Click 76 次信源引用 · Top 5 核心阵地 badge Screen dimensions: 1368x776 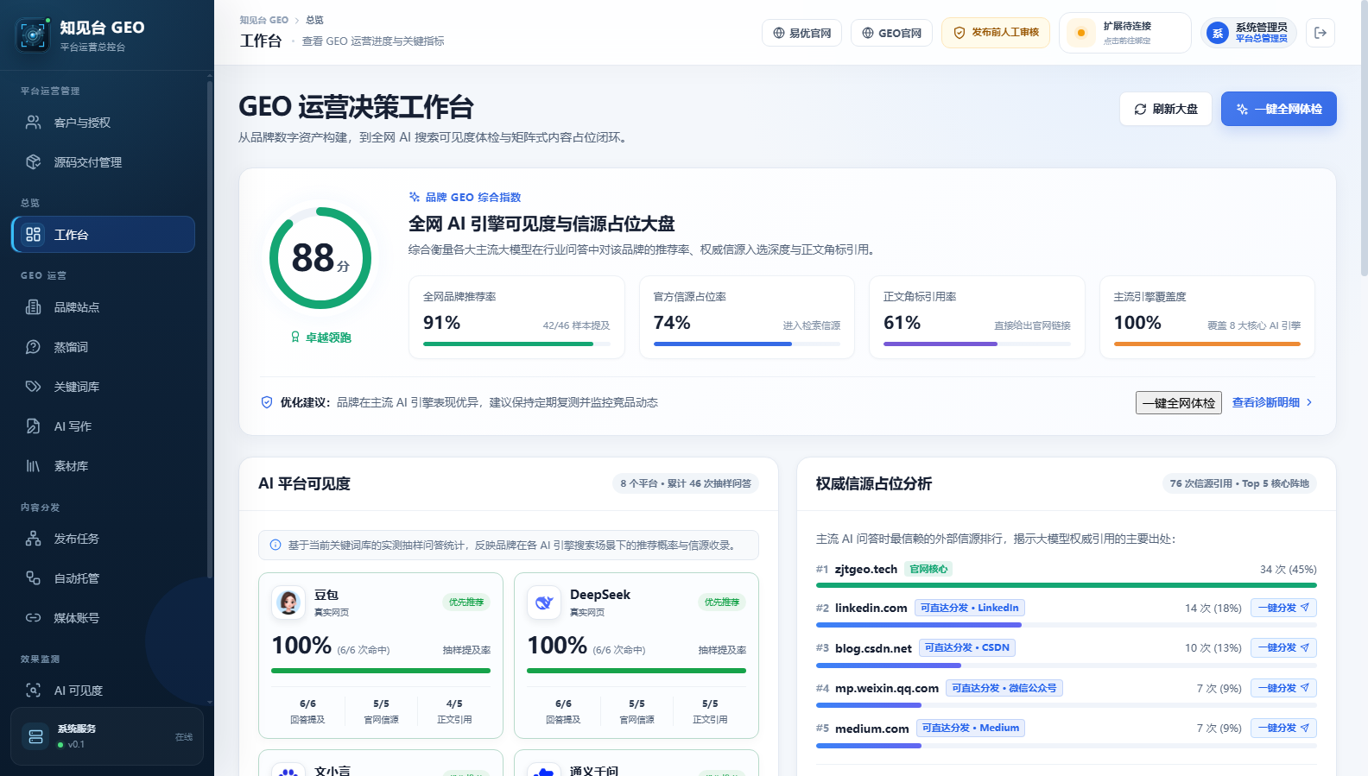[x=1239, y=483]
